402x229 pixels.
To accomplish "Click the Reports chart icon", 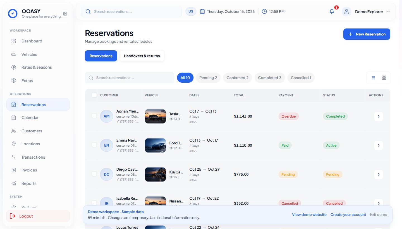I will pyautogui.click(x=14, y=183).
